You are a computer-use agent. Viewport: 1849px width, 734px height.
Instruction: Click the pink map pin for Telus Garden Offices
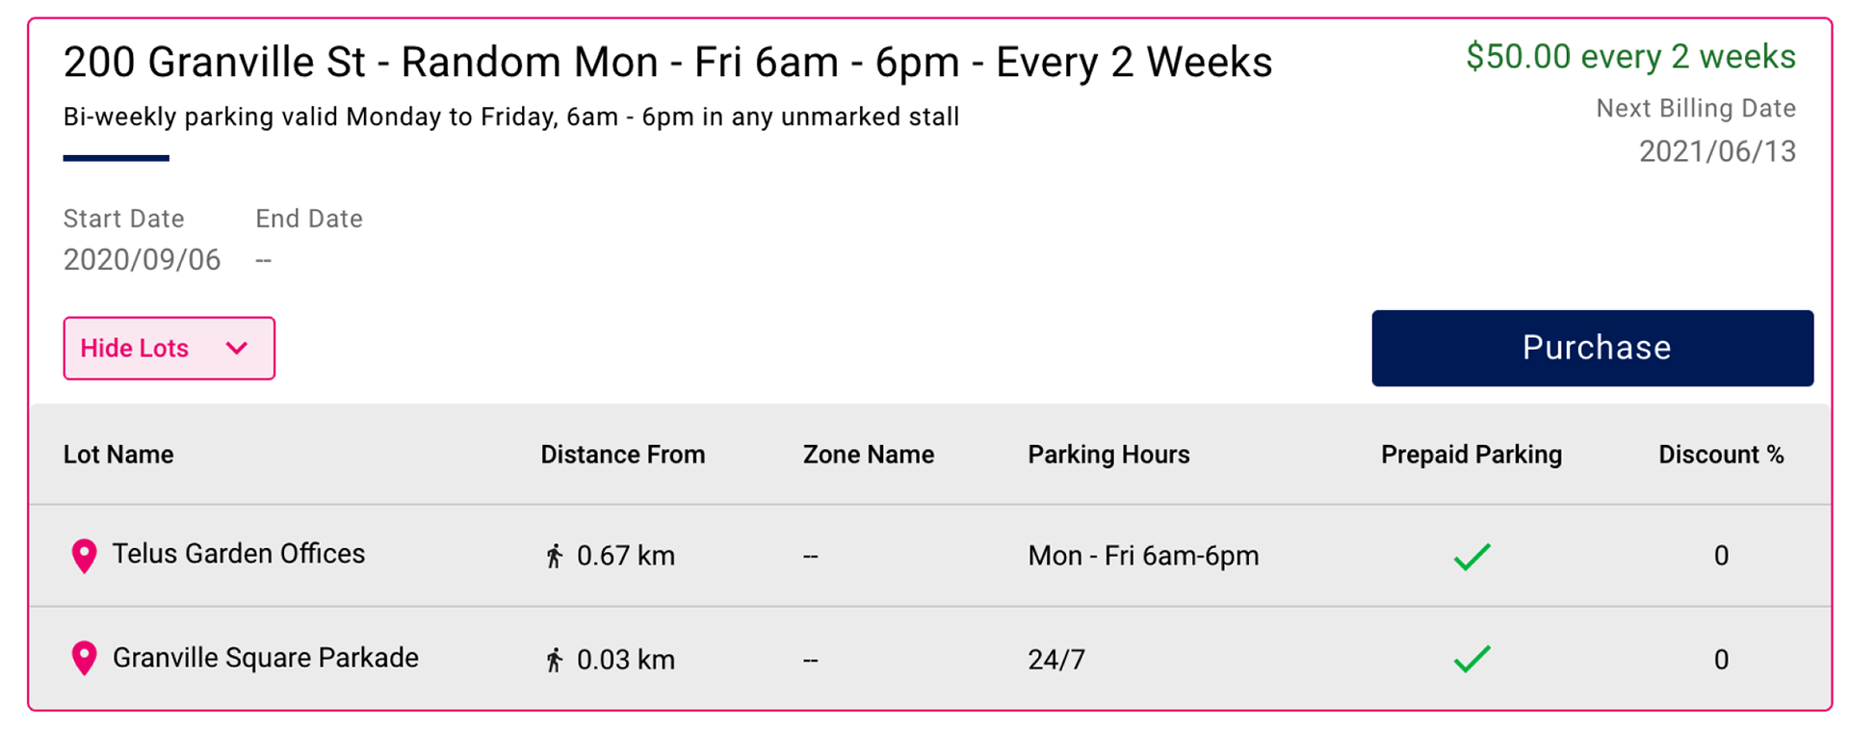click(85, 556)
